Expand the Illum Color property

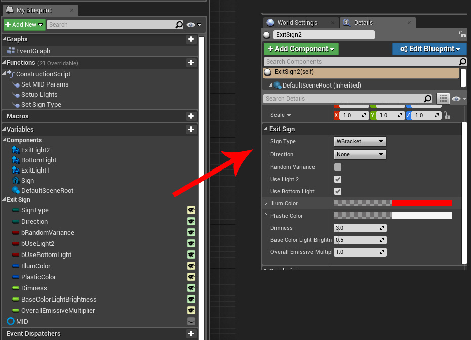[x=266, y=203]
